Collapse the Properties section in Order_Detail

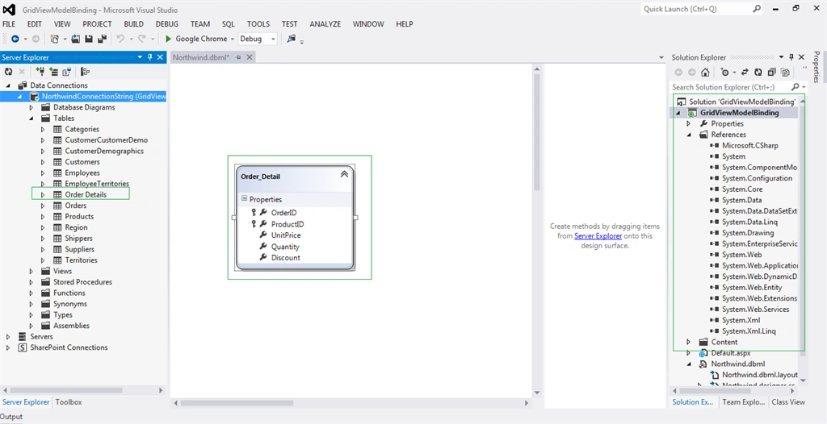coord(245,199)
